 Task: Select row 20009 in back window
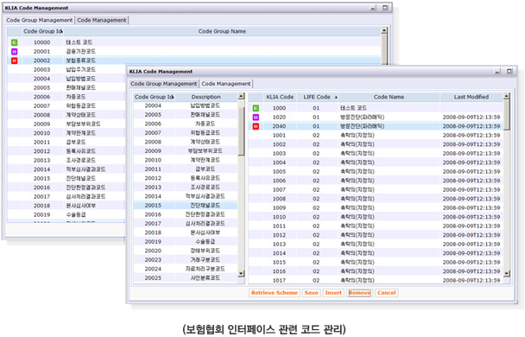[x=66, y=124]
